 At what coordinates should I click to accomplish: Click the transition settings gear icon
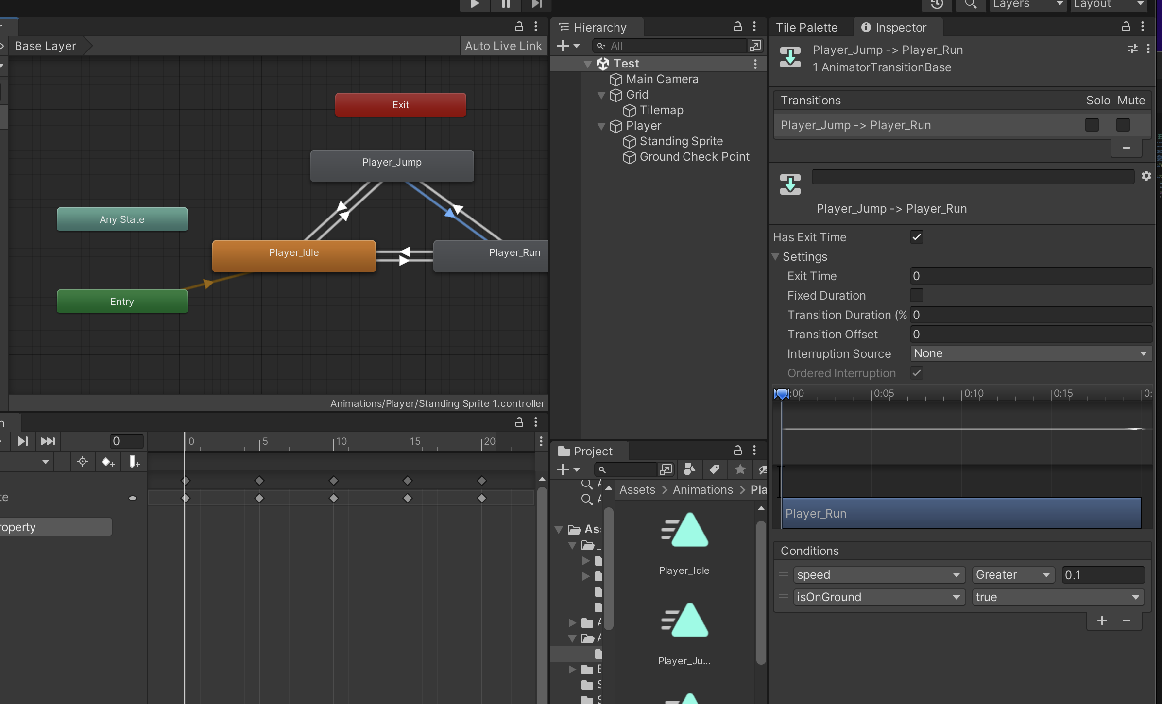pos(1146,176)
